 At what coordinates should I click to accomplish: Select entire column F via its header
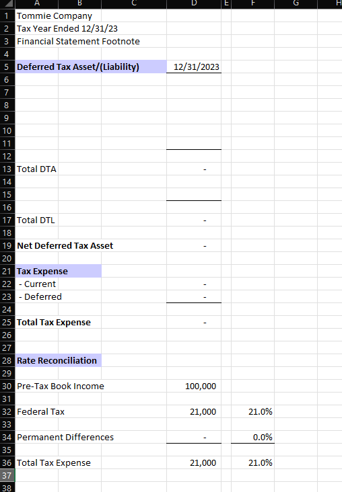[x=252, y=4]
